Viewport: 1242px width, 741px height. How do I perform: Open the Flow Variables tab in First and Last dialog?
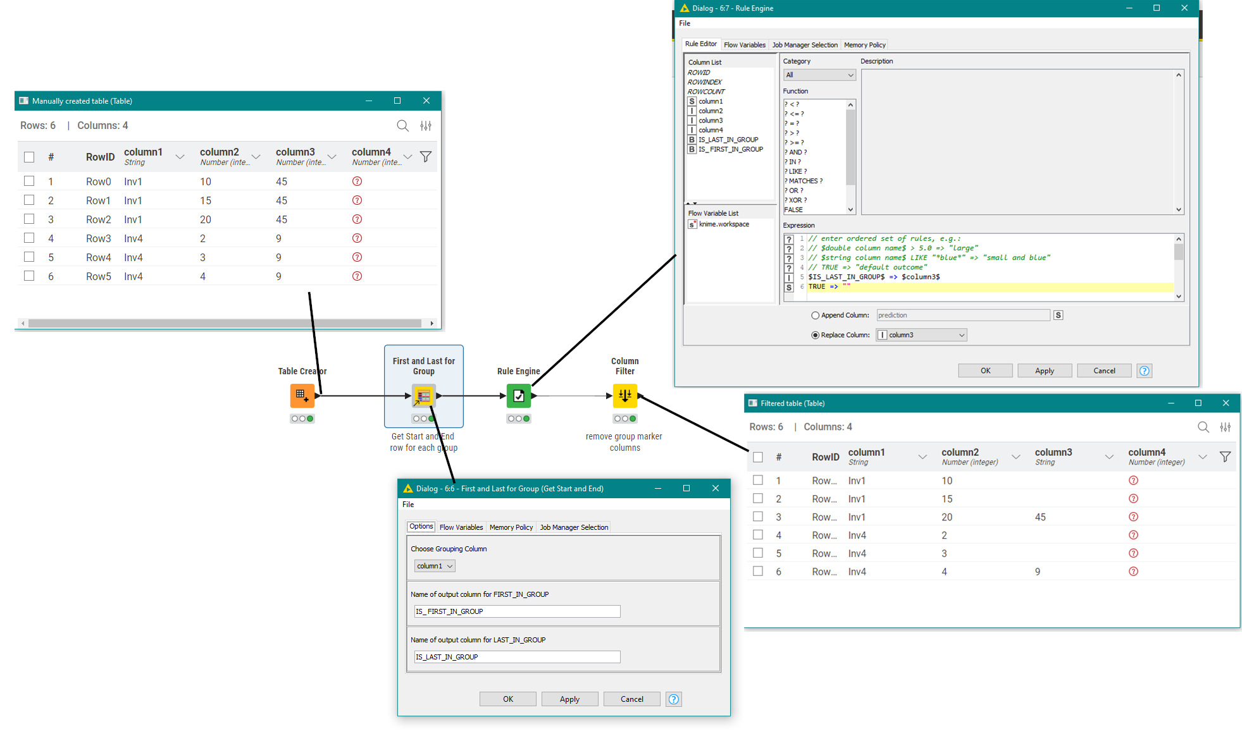coord(461,527)
